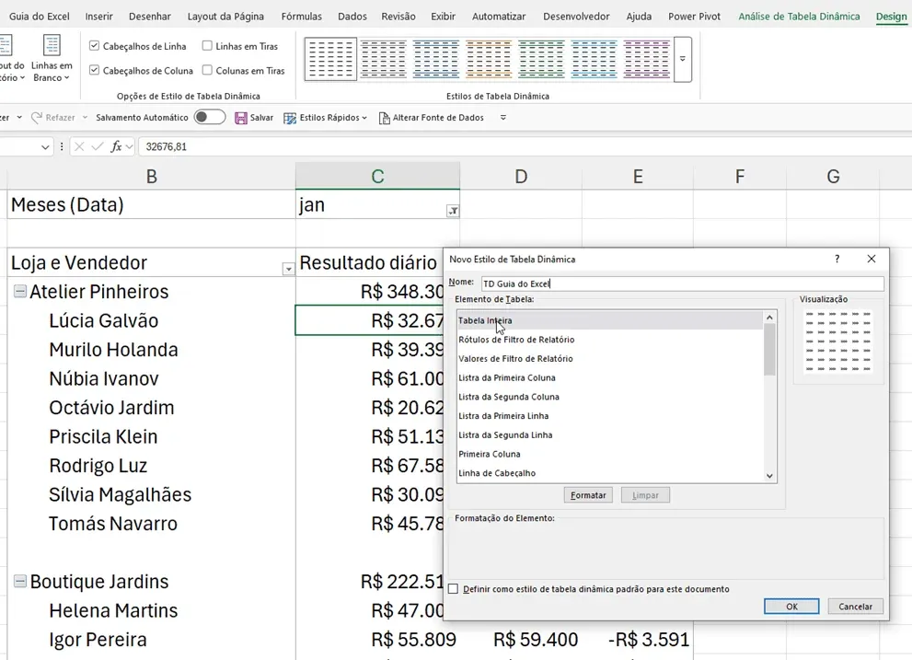Switch to the Dados tab
Screen dimensions: 912x660
point(352,17)
